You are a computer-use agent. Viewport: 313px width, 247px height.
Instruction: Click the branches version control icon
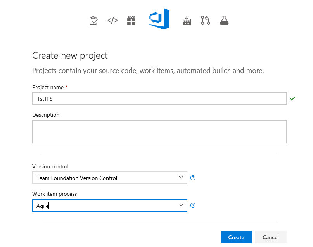pos(205,20)
